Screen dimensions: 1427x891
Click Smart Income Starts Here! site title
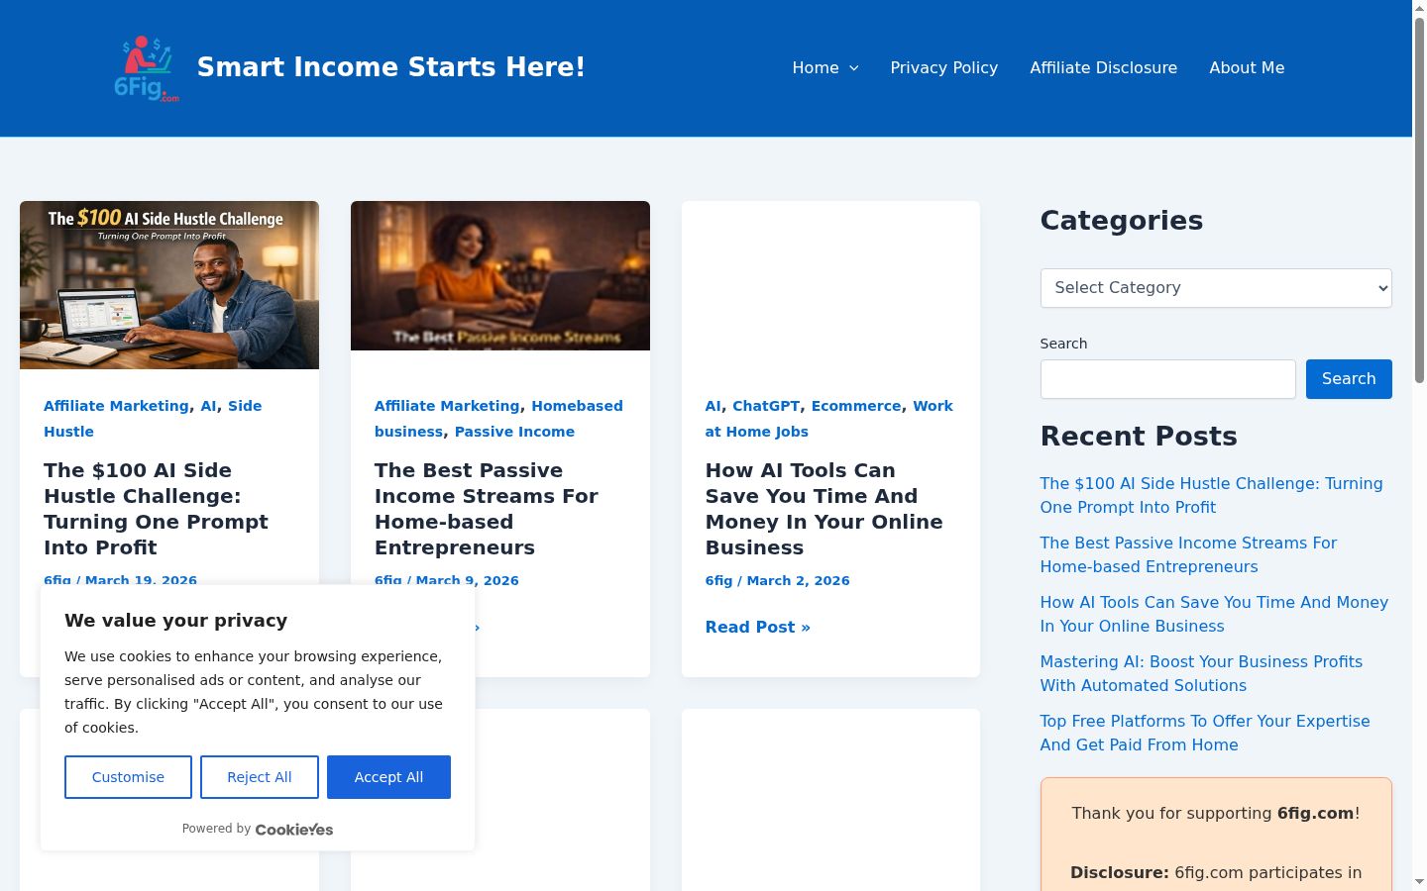tap(390, 67)
